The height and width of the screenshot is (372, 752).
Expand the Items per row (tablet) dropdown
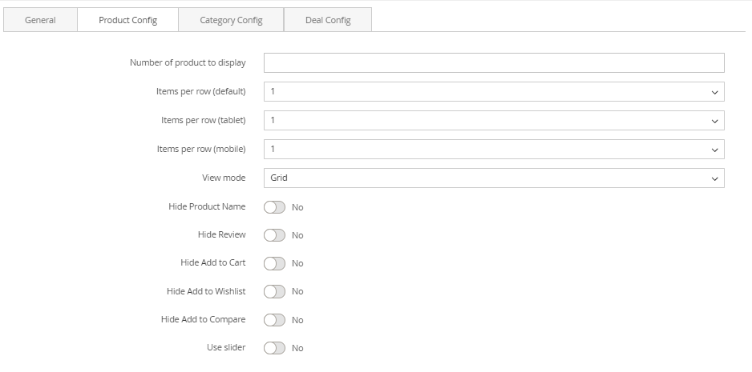(x=493, y=121)
